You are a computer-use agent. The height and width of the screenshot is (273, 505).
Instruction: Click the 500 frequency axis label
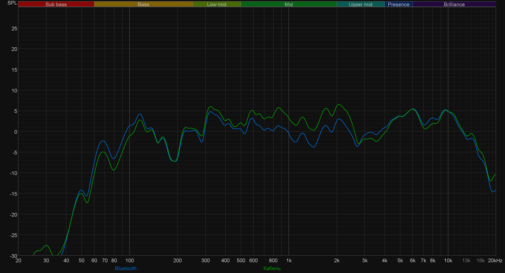[x=241, y=260]
